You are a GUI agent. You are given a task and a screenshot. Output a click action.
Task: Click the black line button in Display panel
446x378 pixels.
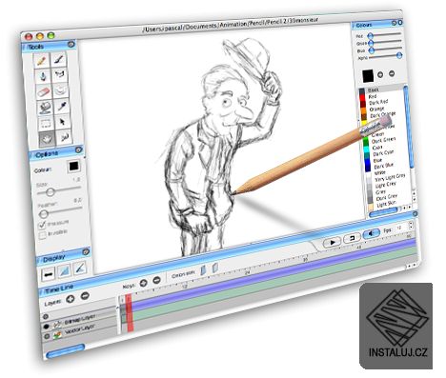(48, 274)
